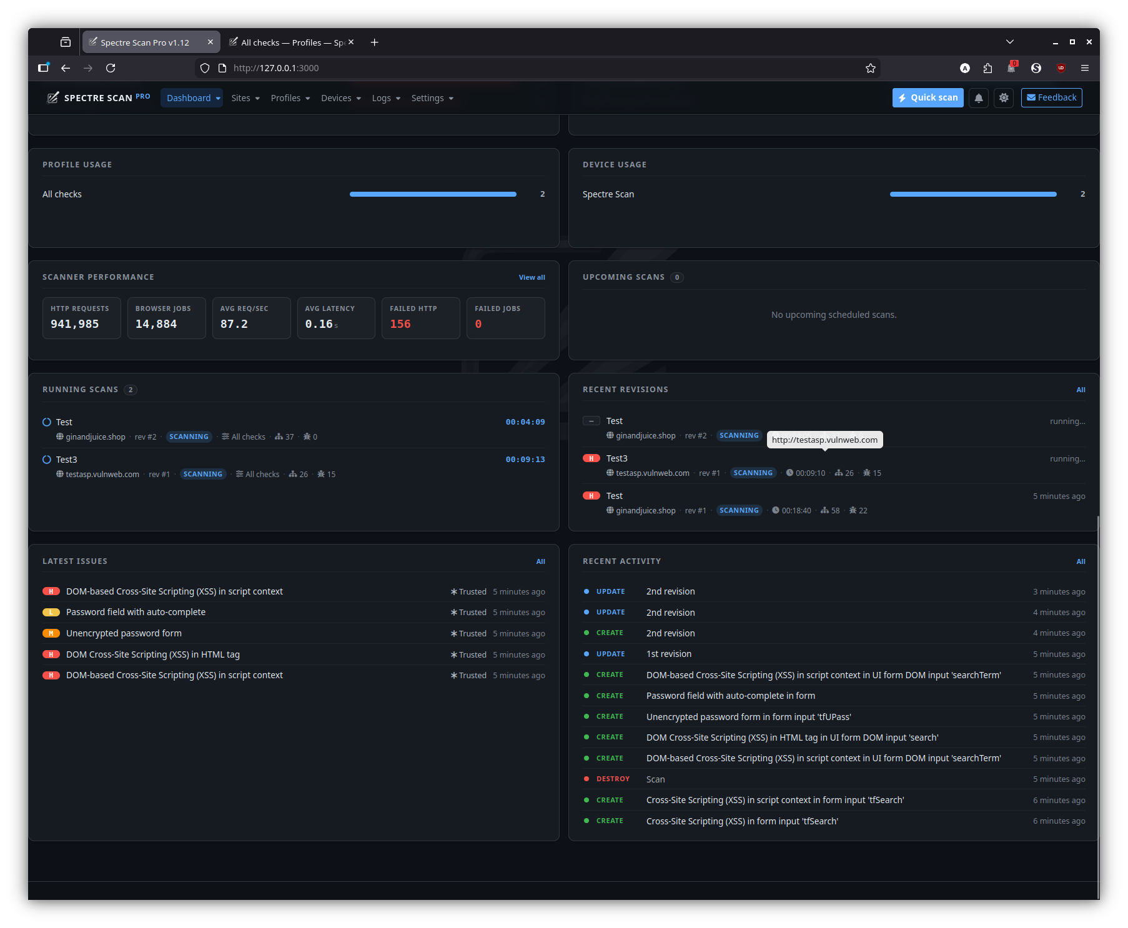Open new browser tab with plus icon

(374, 42)
